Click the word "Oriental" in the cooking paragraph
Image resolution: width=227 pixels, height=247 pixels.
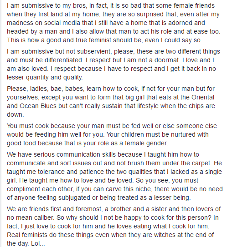pos(203,97)
